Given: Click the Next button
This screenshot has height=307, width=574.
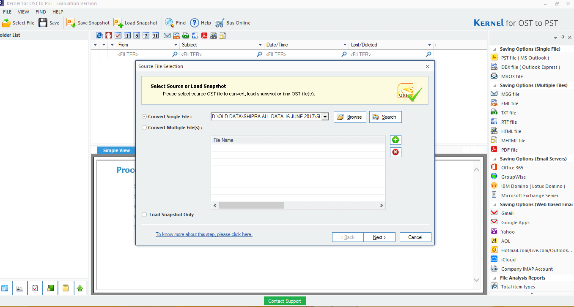Looking at the screenshot, I should 379,237.
